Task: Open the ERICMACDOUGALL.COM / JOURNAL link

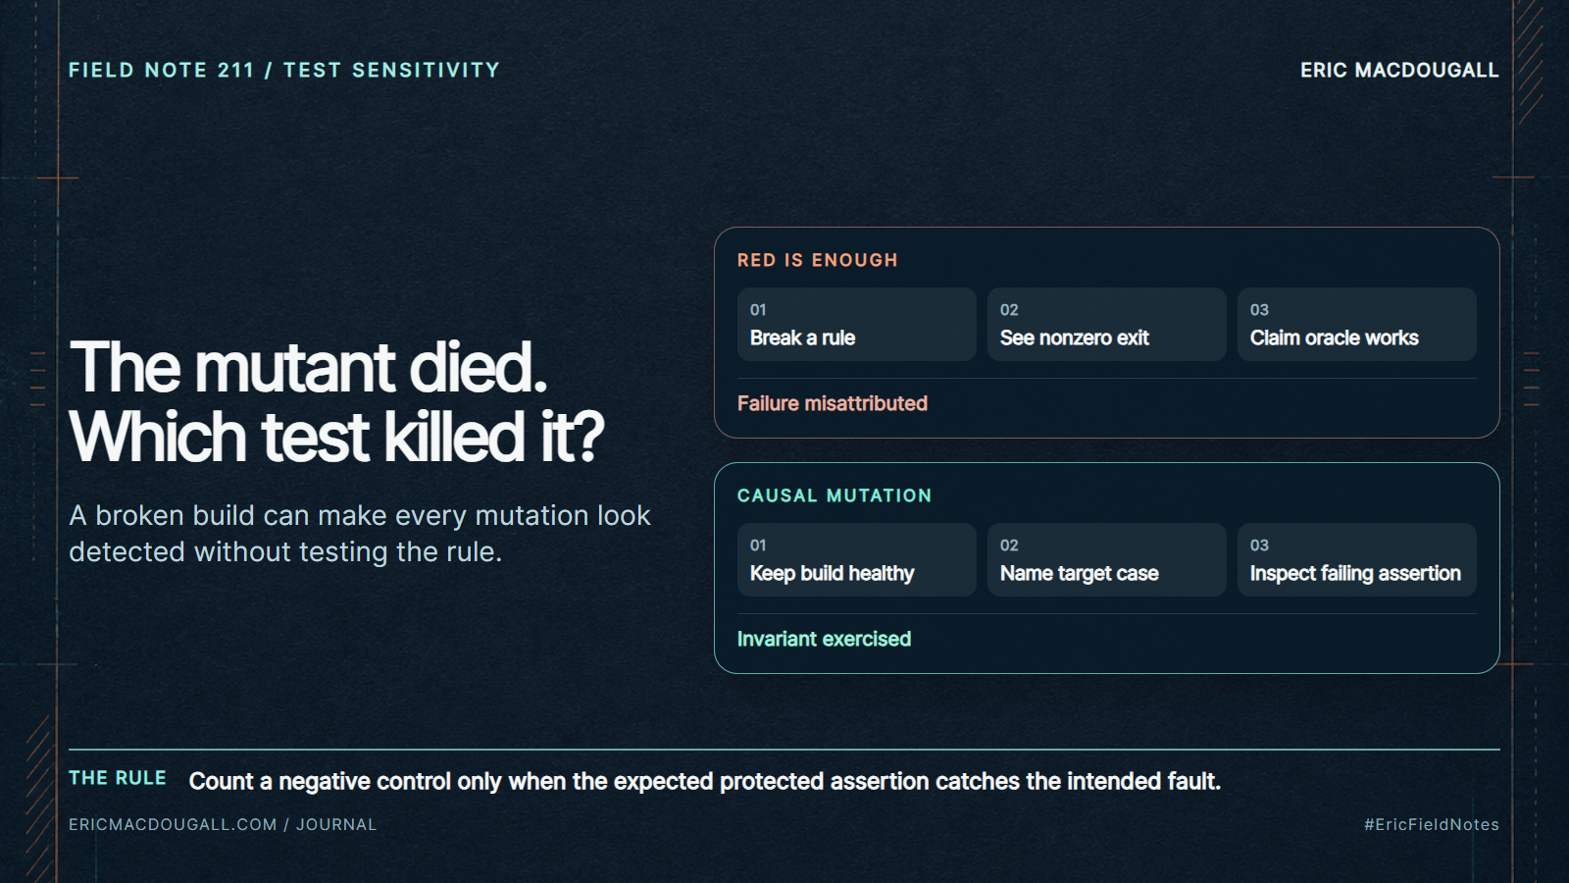Action: pos(223,824)
